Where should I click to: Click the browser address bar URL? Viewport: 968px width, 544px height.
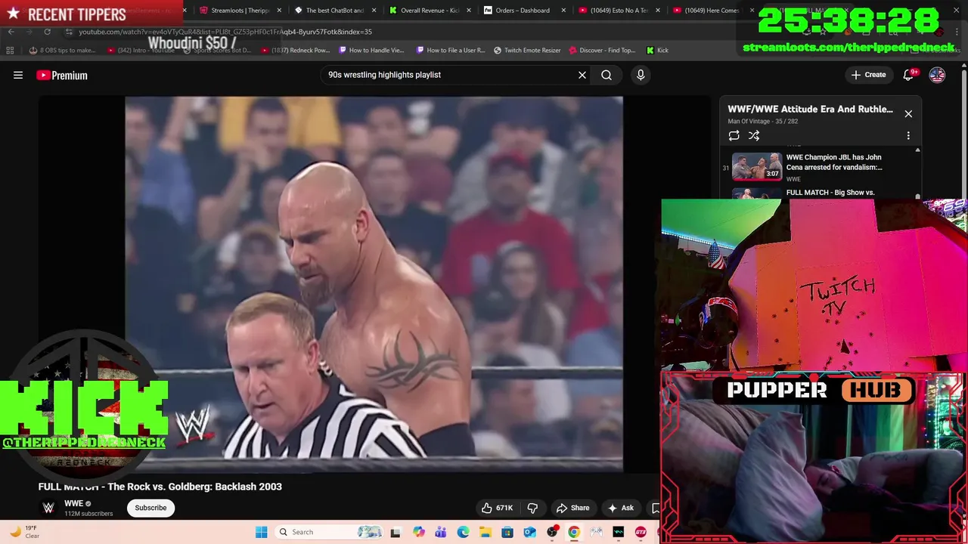[x=225, y=32]
